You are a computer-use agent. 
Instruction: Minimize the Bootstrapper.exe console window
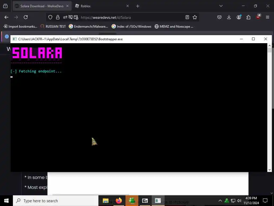click(241, 39)
